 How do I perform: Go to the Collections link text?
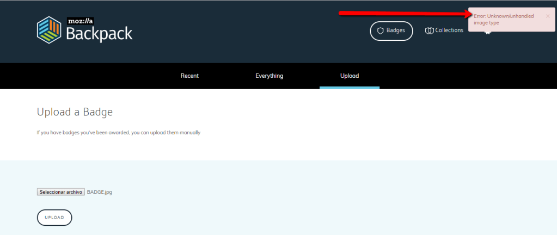click(x=449, y=30)
